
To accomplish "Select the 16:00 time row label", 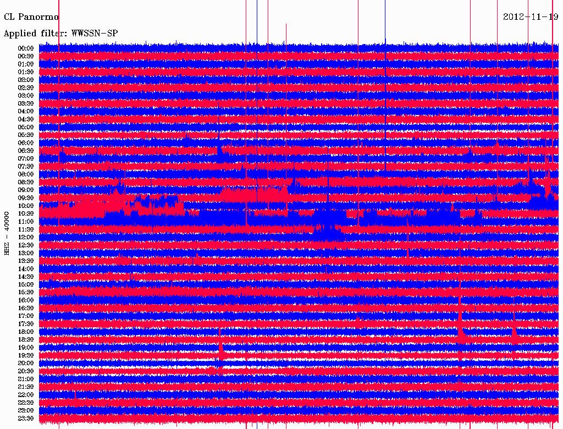I will 26,300.
